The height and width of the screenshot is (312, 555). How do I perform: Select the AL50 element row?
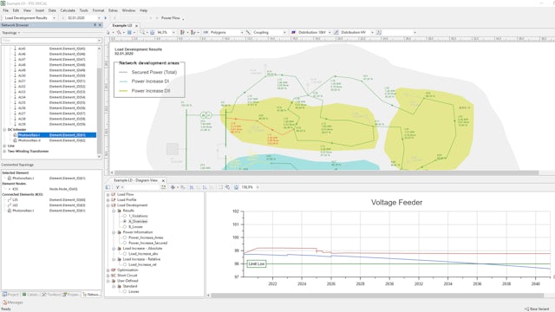tap(51, 75)
